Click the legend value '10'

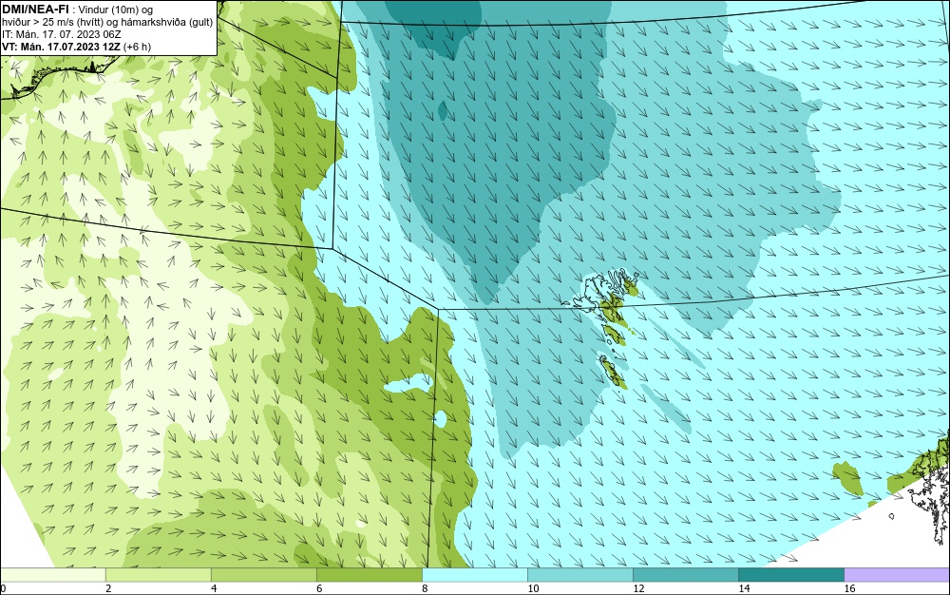pos(533,588)
